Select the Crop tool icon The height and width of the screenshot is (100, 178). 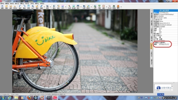pos(47,7)
